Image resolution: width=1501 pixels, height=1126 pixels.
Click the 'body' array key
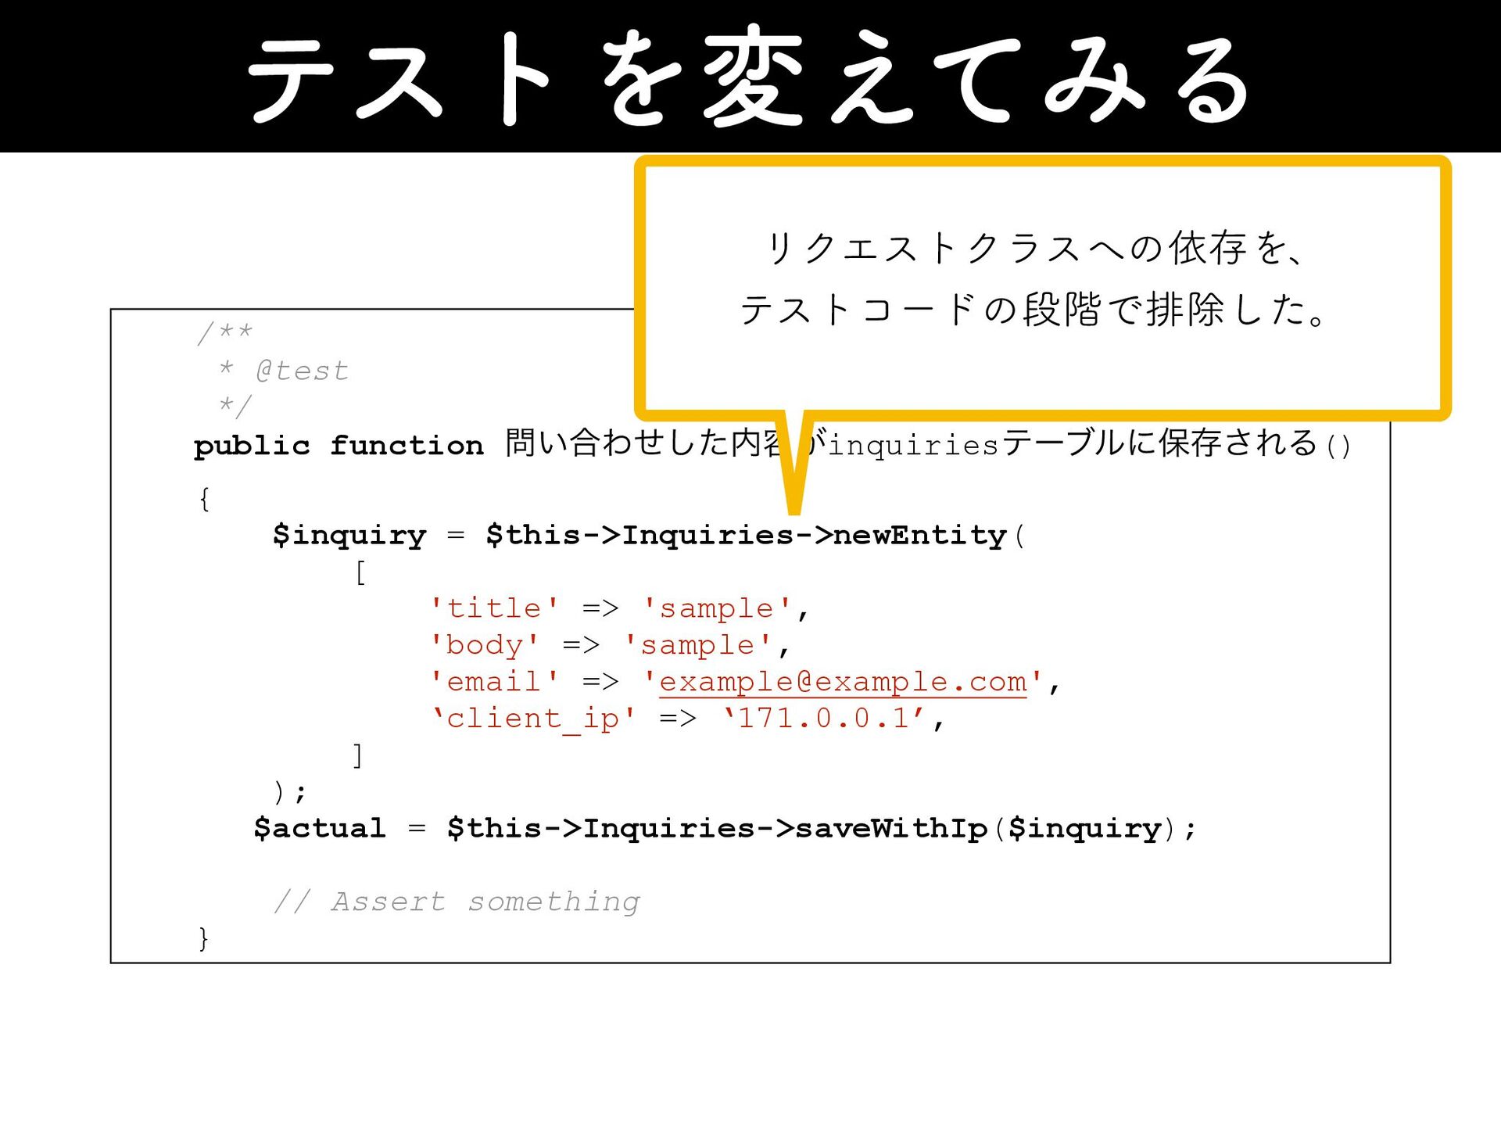pyautogui.click(x=485, y=645)
